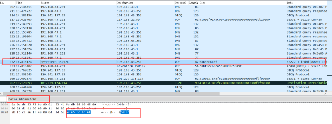Select packet 228 query 0x5e66

click(164, 53)
